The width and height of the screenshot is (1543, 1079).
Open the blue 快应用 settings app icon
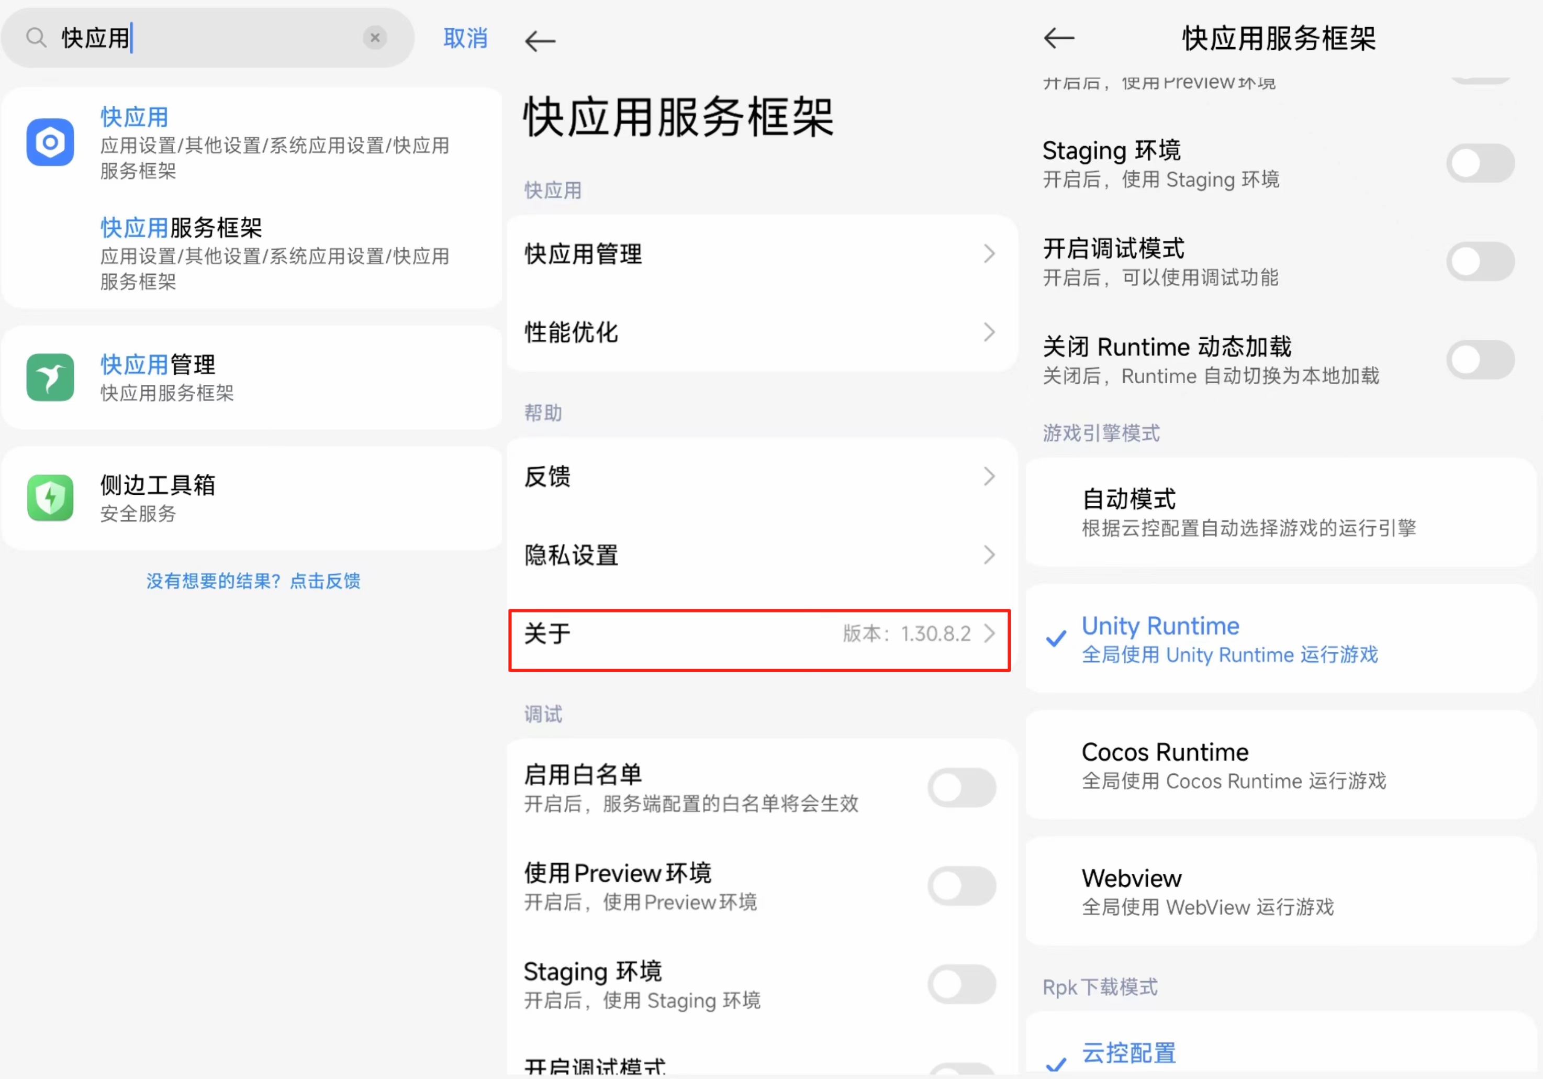(x=50, y=142)
